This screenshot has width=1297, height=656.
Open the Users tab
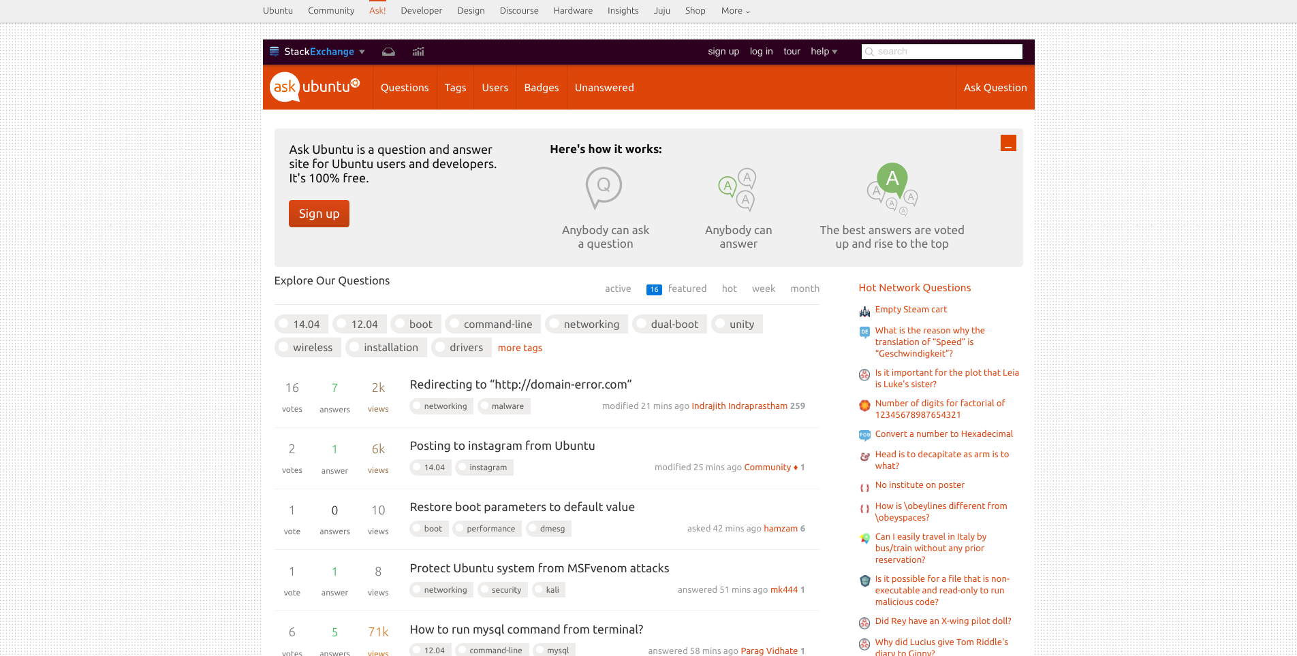pos(495,88)
